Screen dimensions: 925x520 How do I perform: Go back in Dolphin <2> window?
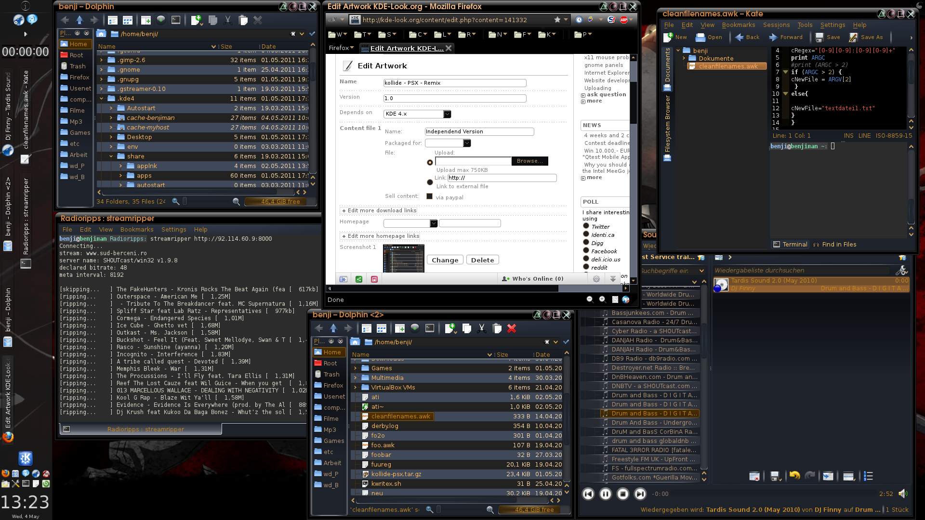(x=319, y=328)
